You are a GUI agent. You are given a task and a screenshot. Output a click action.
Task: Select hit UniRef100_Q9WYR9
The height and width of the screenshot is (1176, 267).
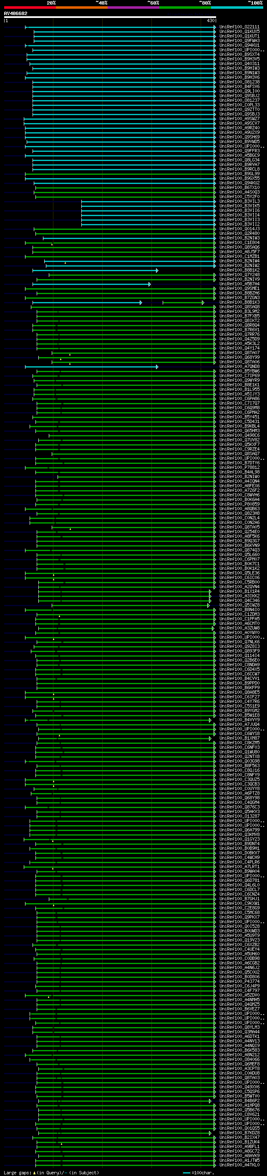[239, 380]
